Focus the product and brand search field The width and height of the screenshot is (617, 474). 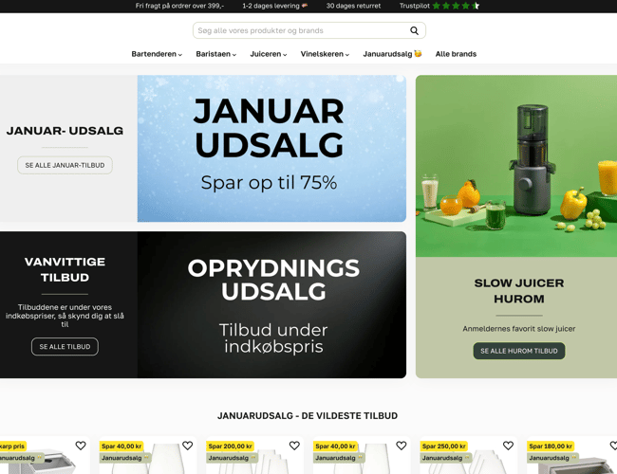point(308,30)
